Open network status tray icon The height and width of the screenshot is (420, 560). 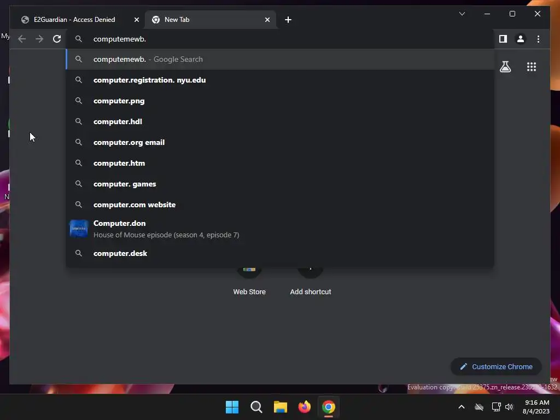tap(496, 407)
